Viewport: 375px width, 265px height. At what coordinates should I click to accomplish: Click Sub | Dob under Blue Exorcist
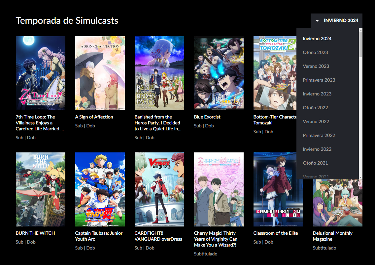click(204, 126)
